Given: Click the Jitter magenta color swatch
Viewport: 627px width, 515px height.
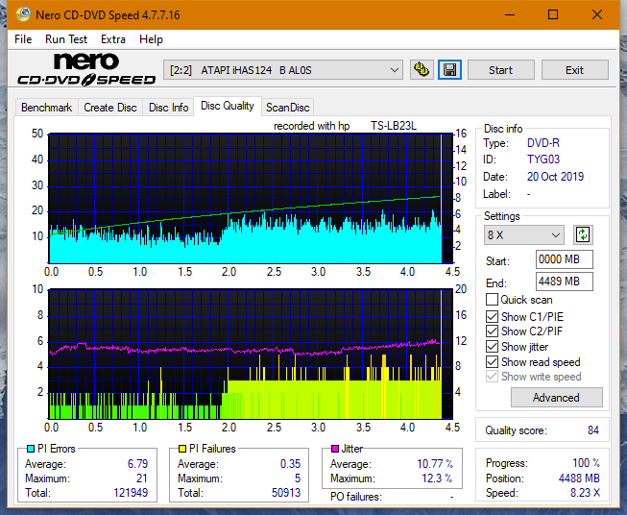Looking at the screenshot, I should pyautogui.click(x=335, y=449).
